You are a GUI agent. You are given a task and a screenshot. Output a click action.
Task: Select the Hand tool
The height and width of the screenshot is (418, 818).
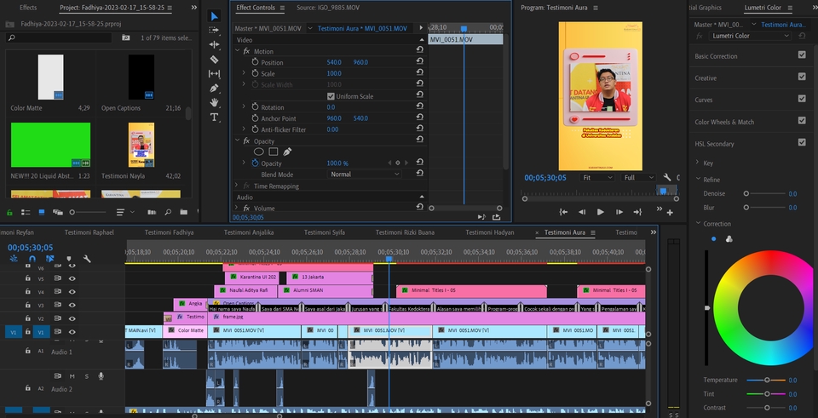pyautogui.click(x=215, y=103)
